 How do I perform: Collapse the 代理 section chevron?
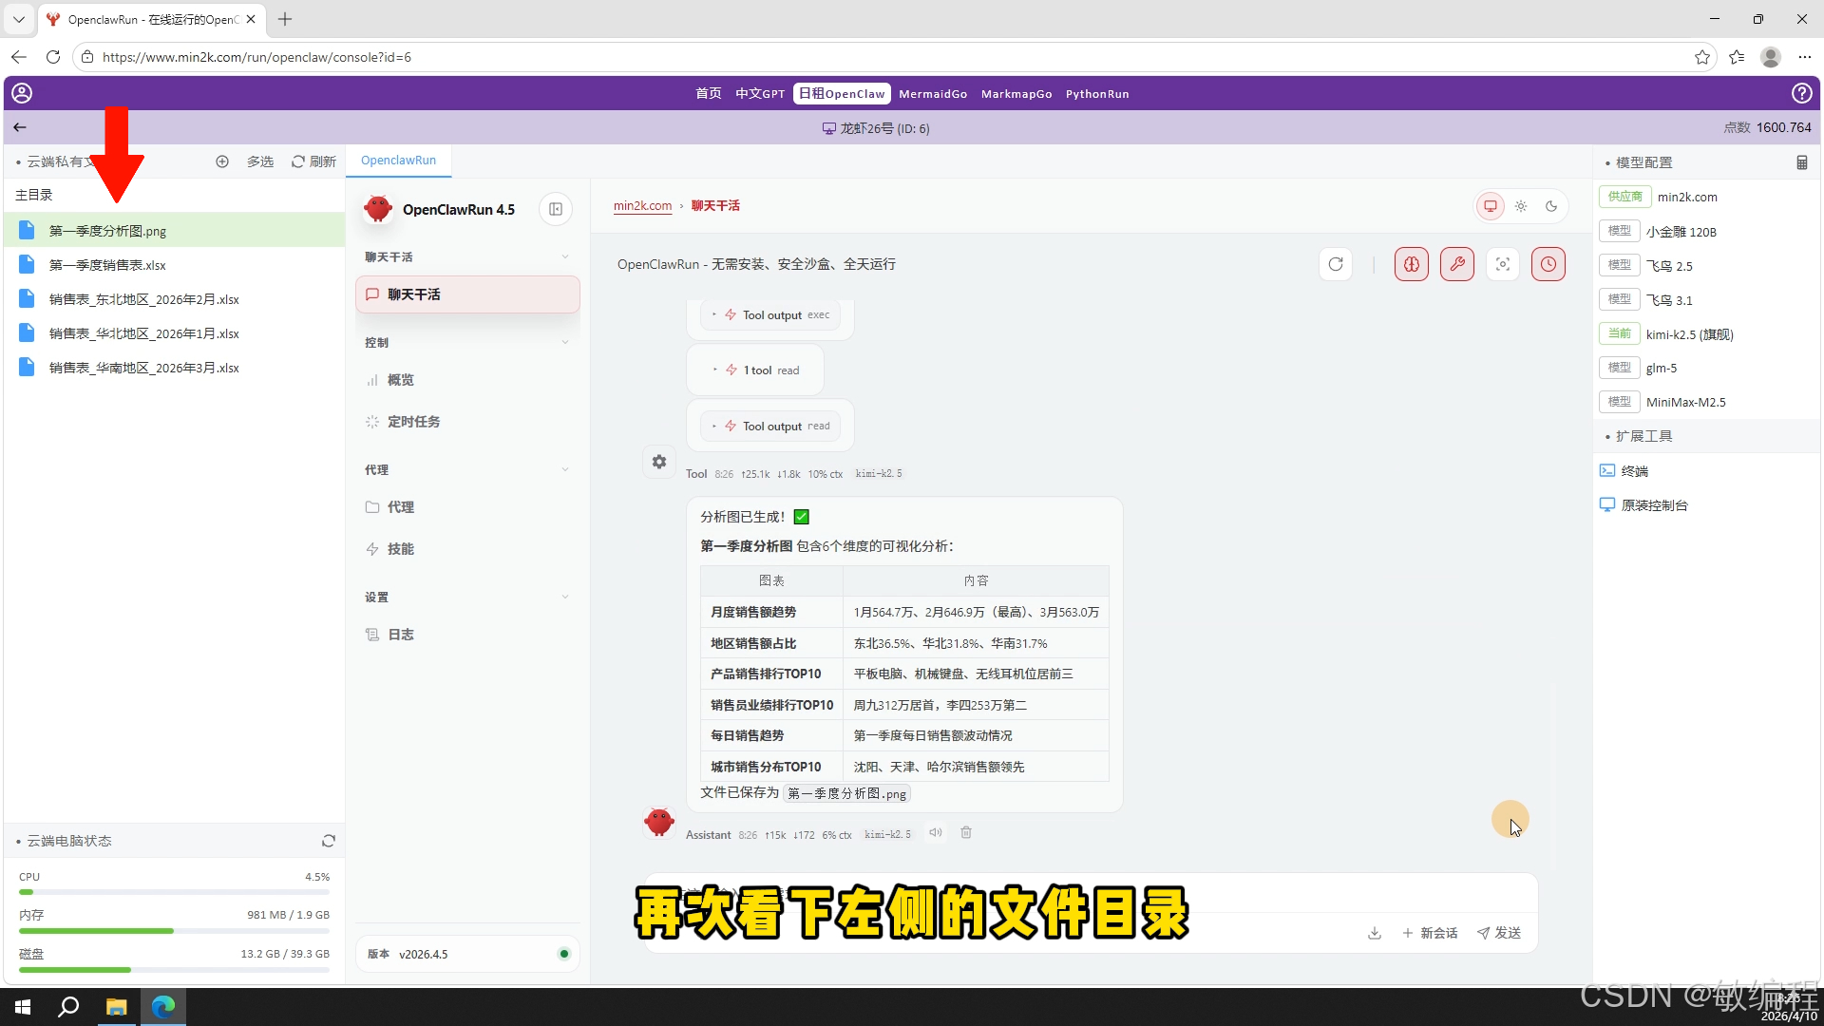click(565, 470)
